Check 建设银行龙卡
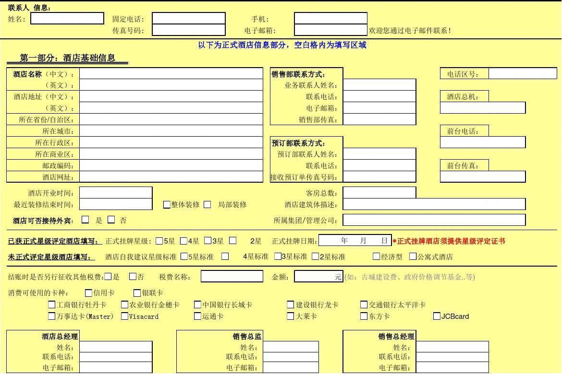The height and width of the screenshot is (374, 562). (x=291, y=304)
